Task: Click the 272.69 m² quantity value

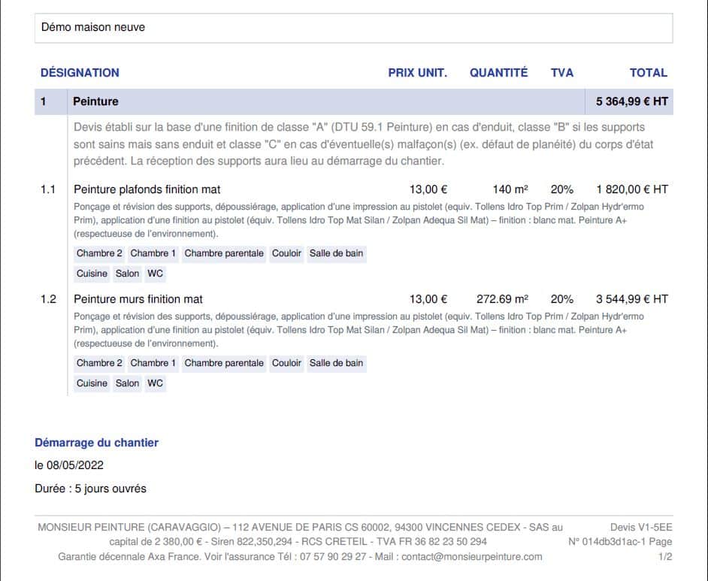Action: click(x=501, y=299)
